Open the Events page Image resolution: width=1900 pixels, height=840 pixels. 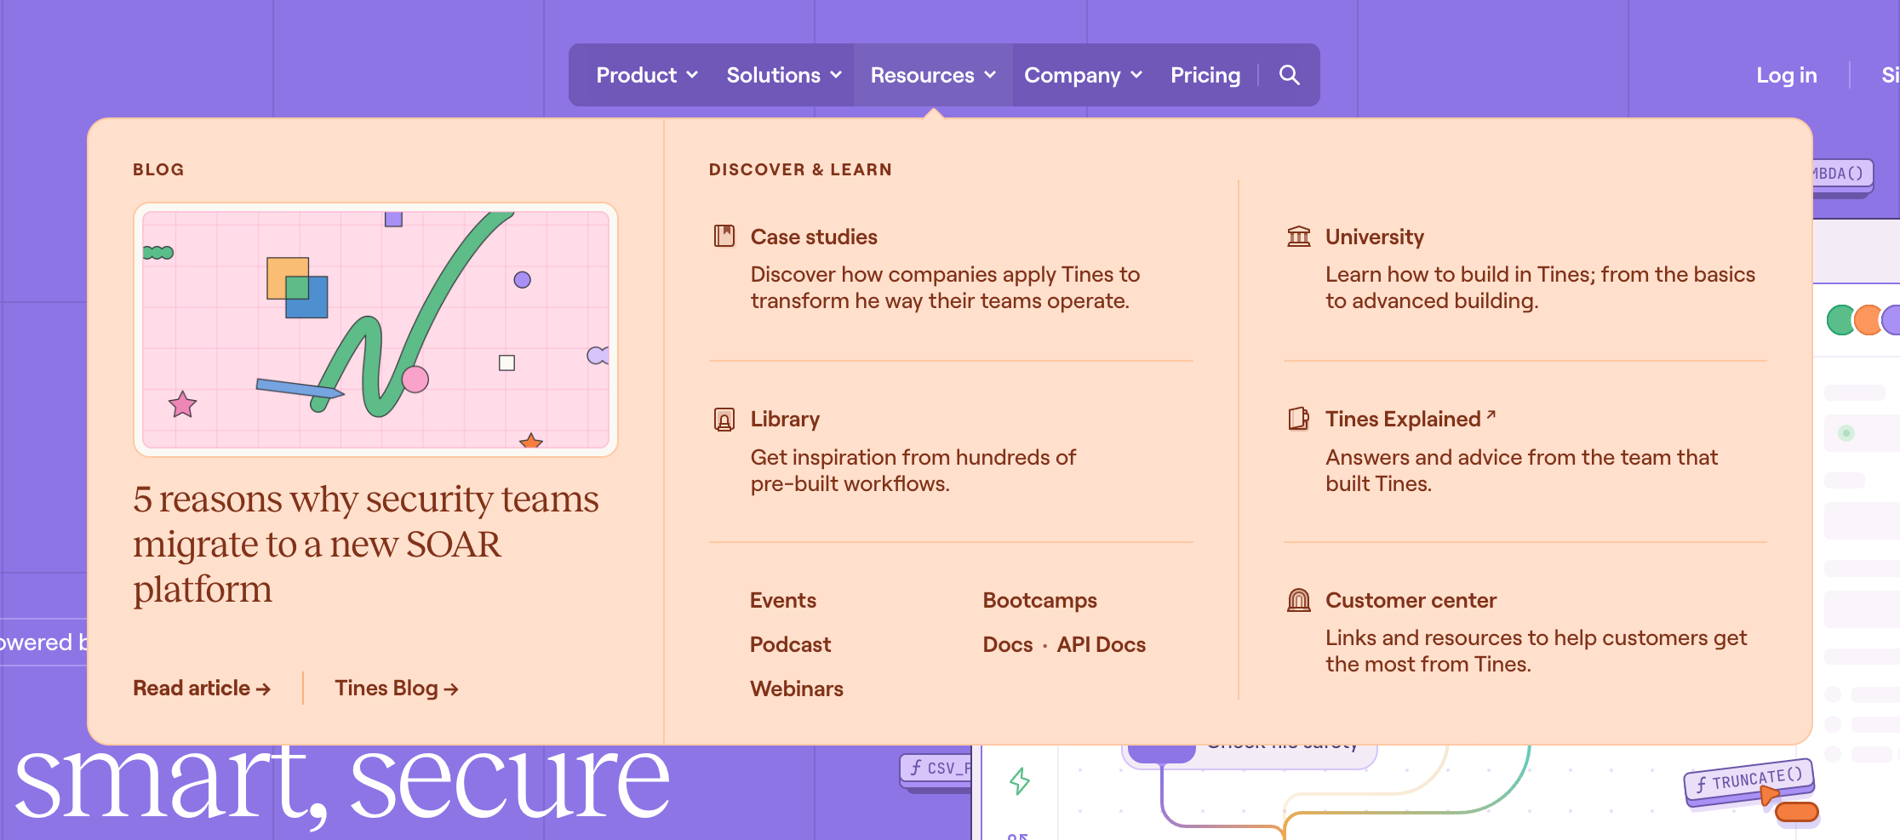(x=782, y=600)
